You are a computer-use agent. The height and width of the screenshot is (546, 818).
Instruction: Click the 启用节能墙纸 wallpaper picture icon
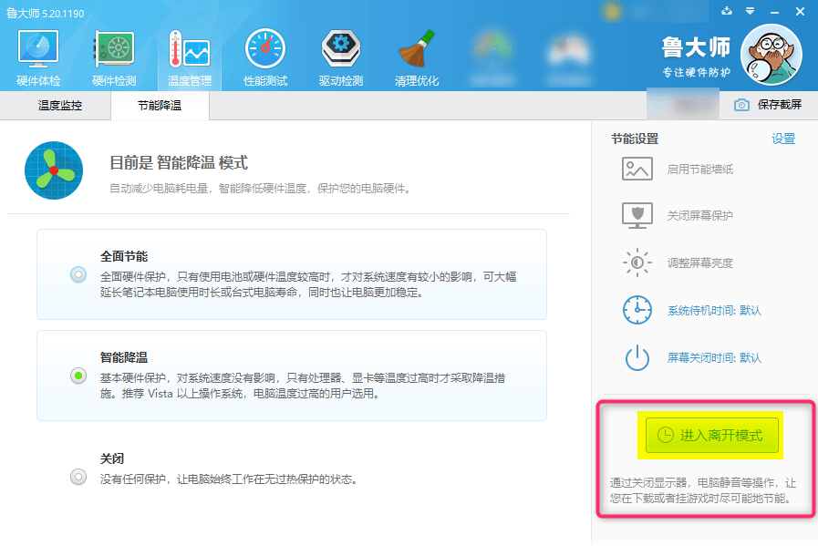pos(637,169)
